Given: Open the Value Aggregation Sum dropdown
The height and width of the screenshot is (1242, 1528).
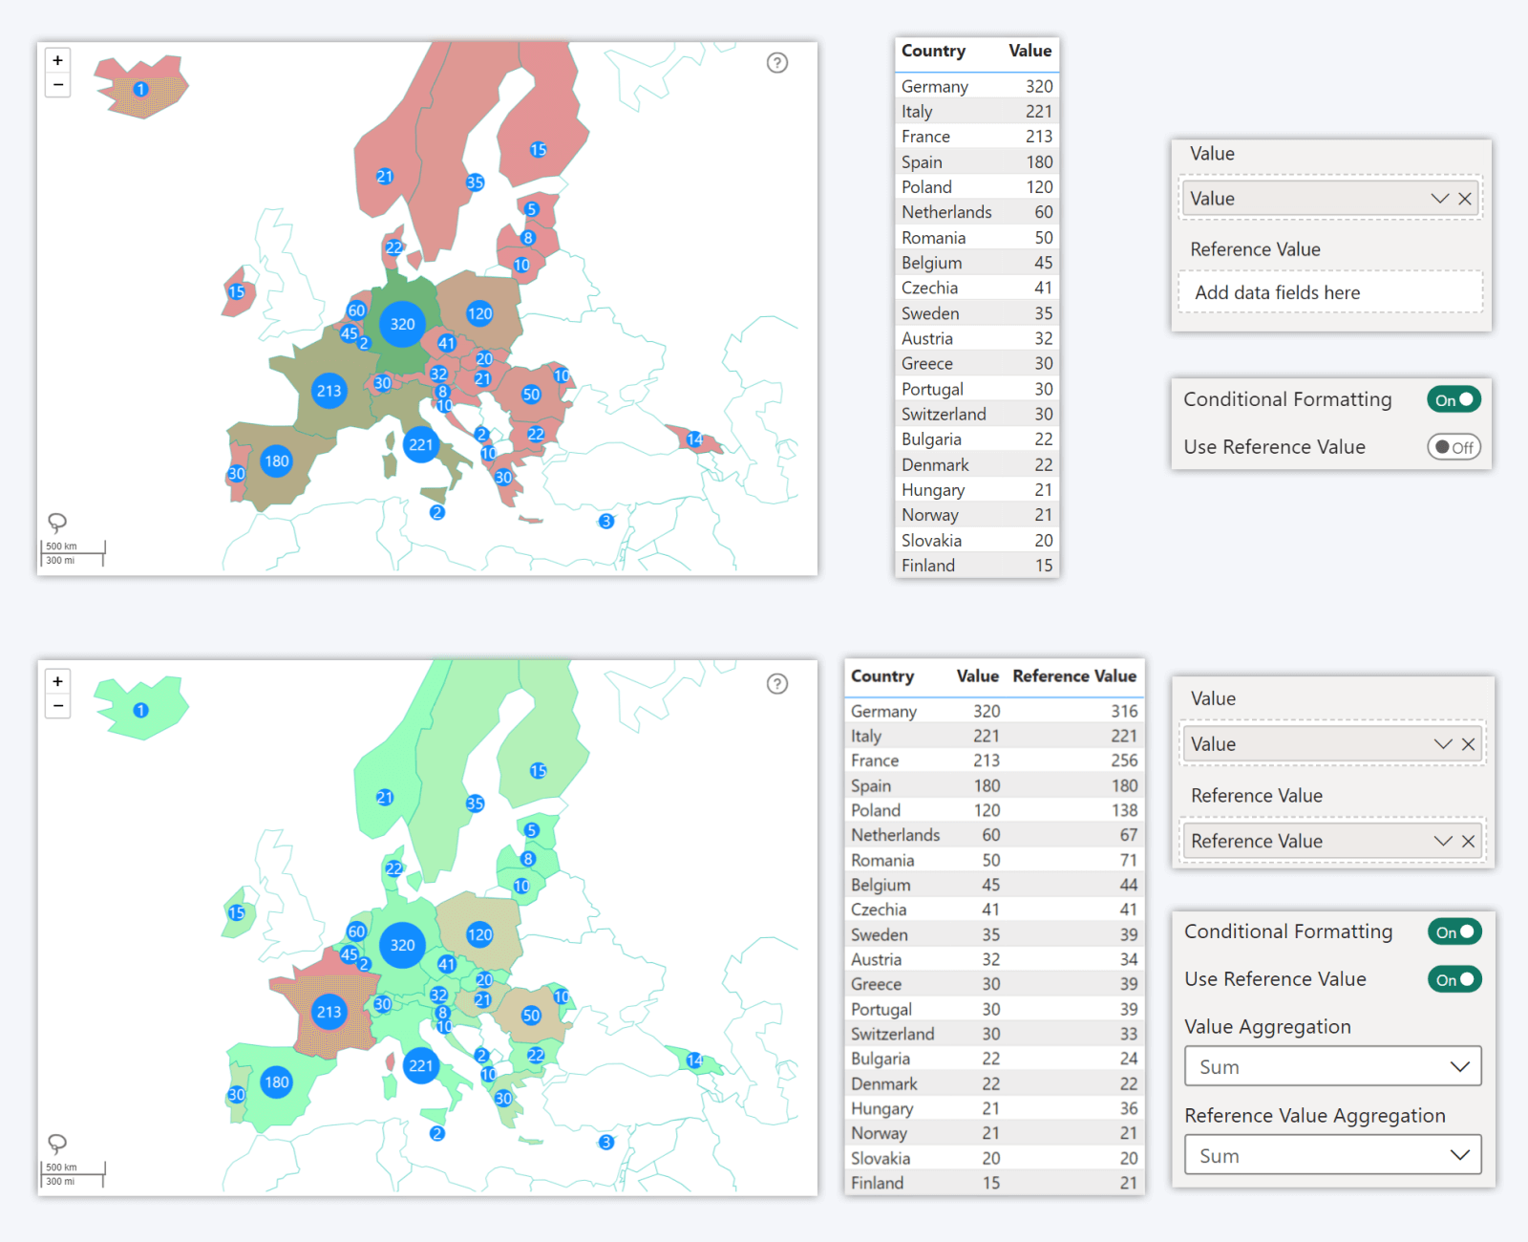Looking at the screenshot, I should [1333, 1066].
